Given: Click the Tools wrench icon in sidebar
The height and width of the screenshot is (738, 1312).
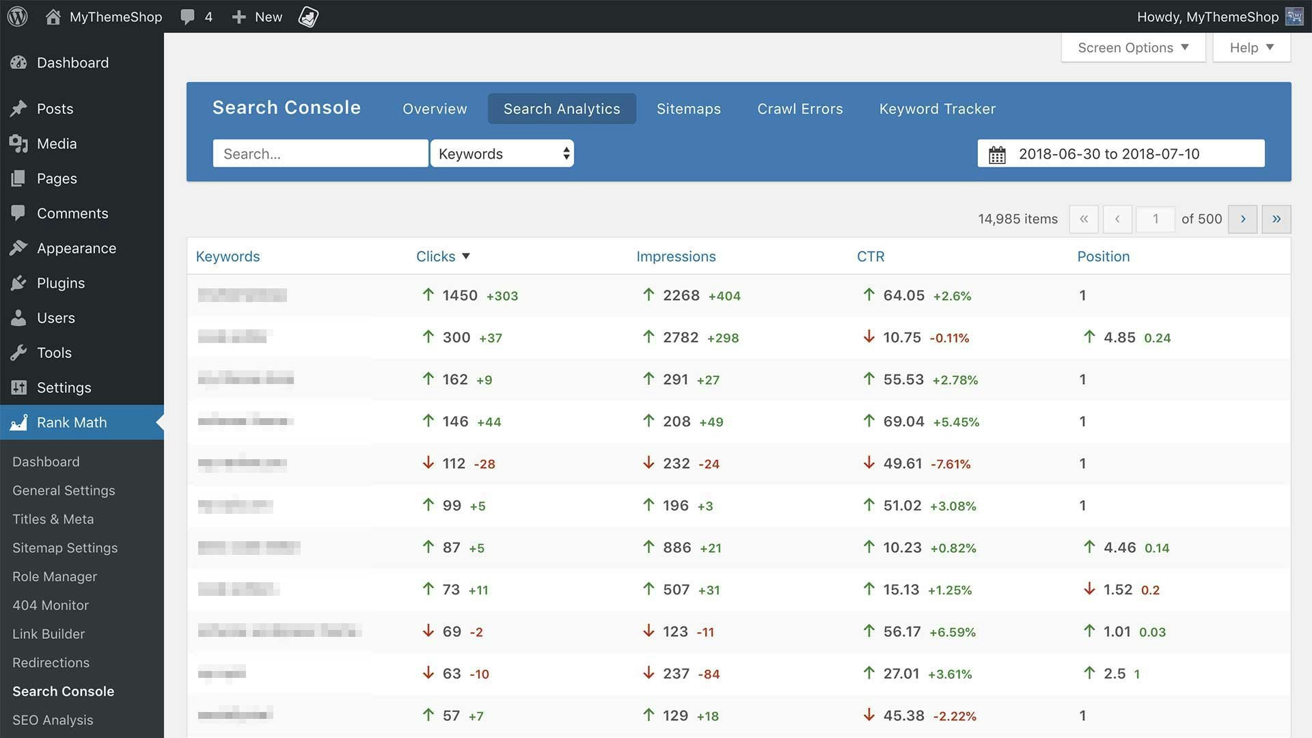Looking at the screenshot, I should pos(18,353).
